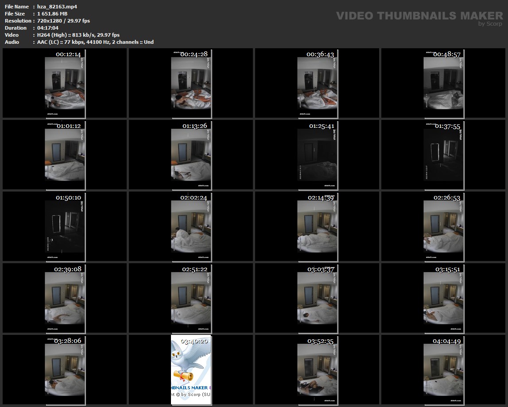This screenshot has height=407, width=508.
Task: Click the 'File Name' label
Action: pos(16,7)
